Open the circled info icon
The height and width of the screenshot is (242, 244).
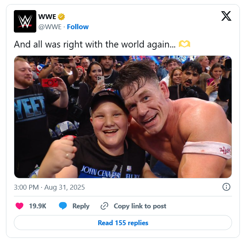pos(226,187)
